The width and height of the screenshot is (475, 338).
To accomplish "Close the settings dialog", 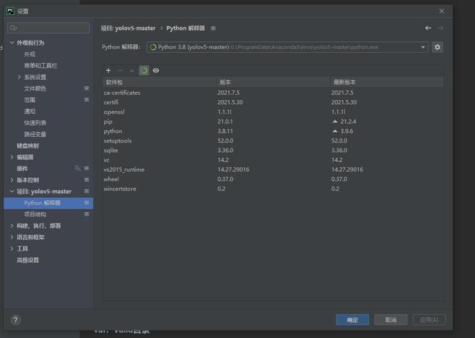I will click(441, 11).
